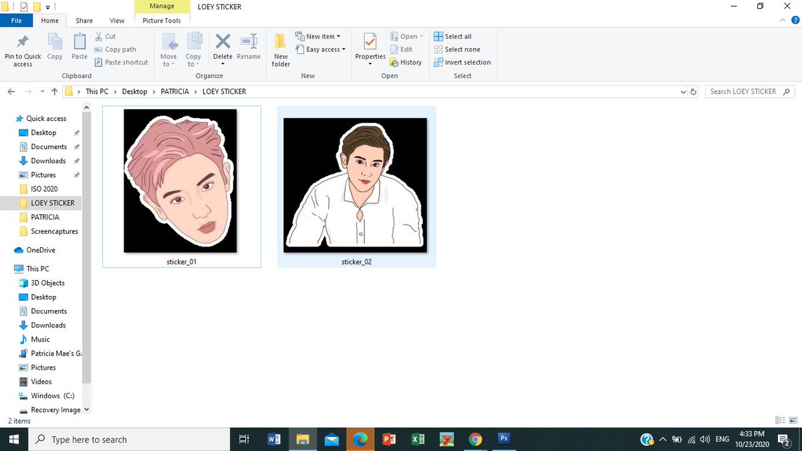The width and height of the screenshot is (802, 451).
Task: Click Edit in the Open group
Action: (401, 49)
